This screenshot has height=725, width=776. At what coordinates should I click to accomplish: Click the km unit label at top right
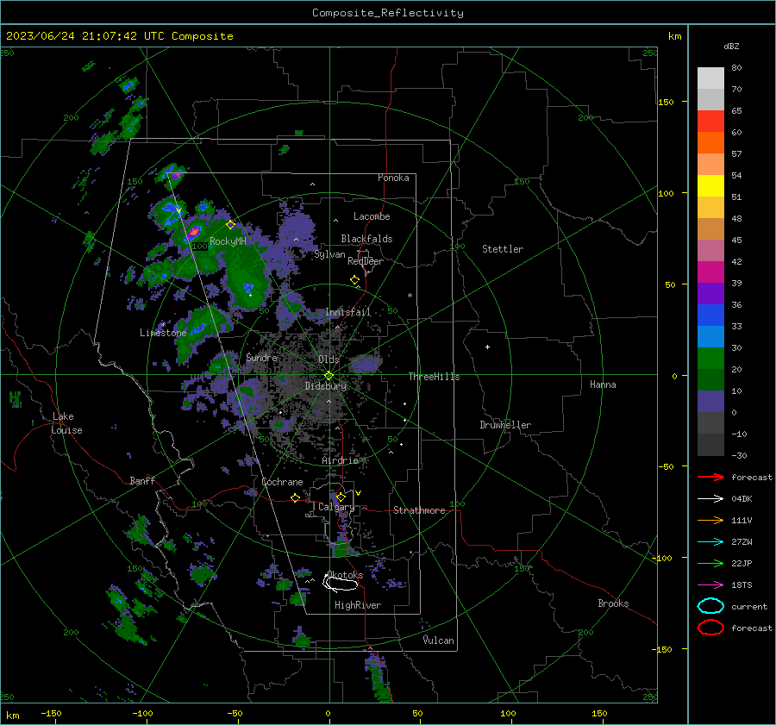[x=674, y=36]
